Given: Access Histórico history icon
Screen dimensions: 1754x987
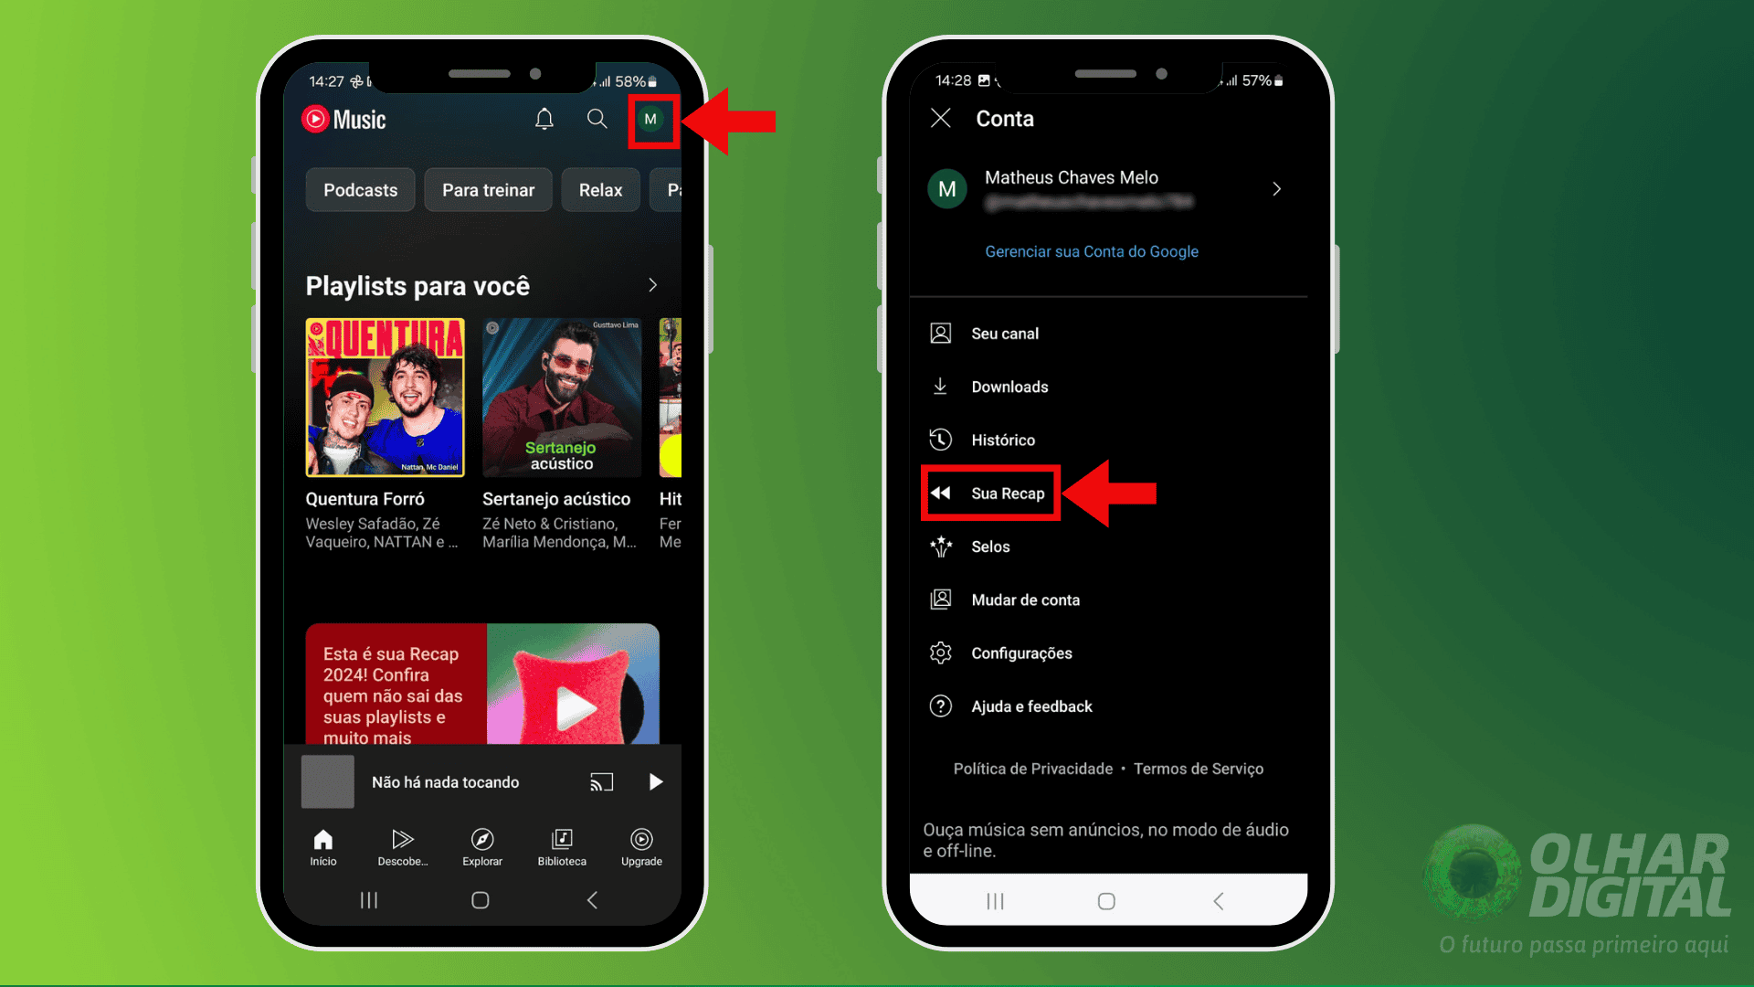Looking at the screenshot, I should (944, 439).
